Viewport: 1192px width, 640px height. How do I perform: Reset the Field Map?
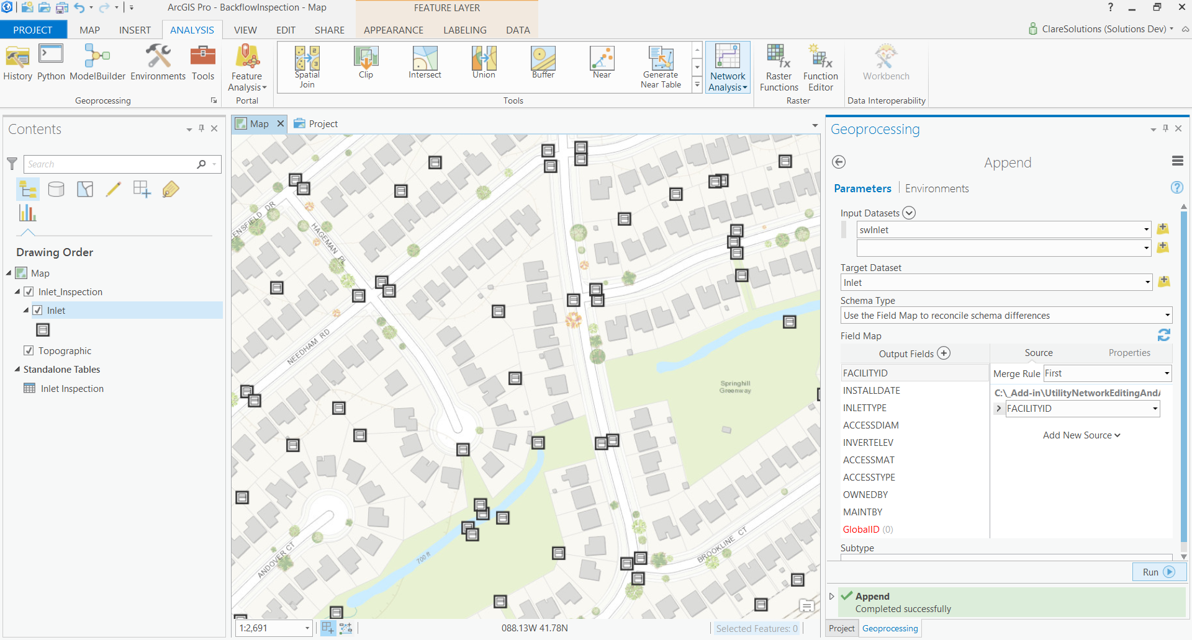pyautogui.click(x=1164, y=335)
